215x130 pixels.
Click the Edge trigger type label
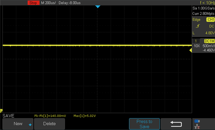(x=196, y=20)
